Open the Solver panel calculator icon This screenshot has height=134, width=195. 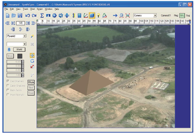(80, 16)
